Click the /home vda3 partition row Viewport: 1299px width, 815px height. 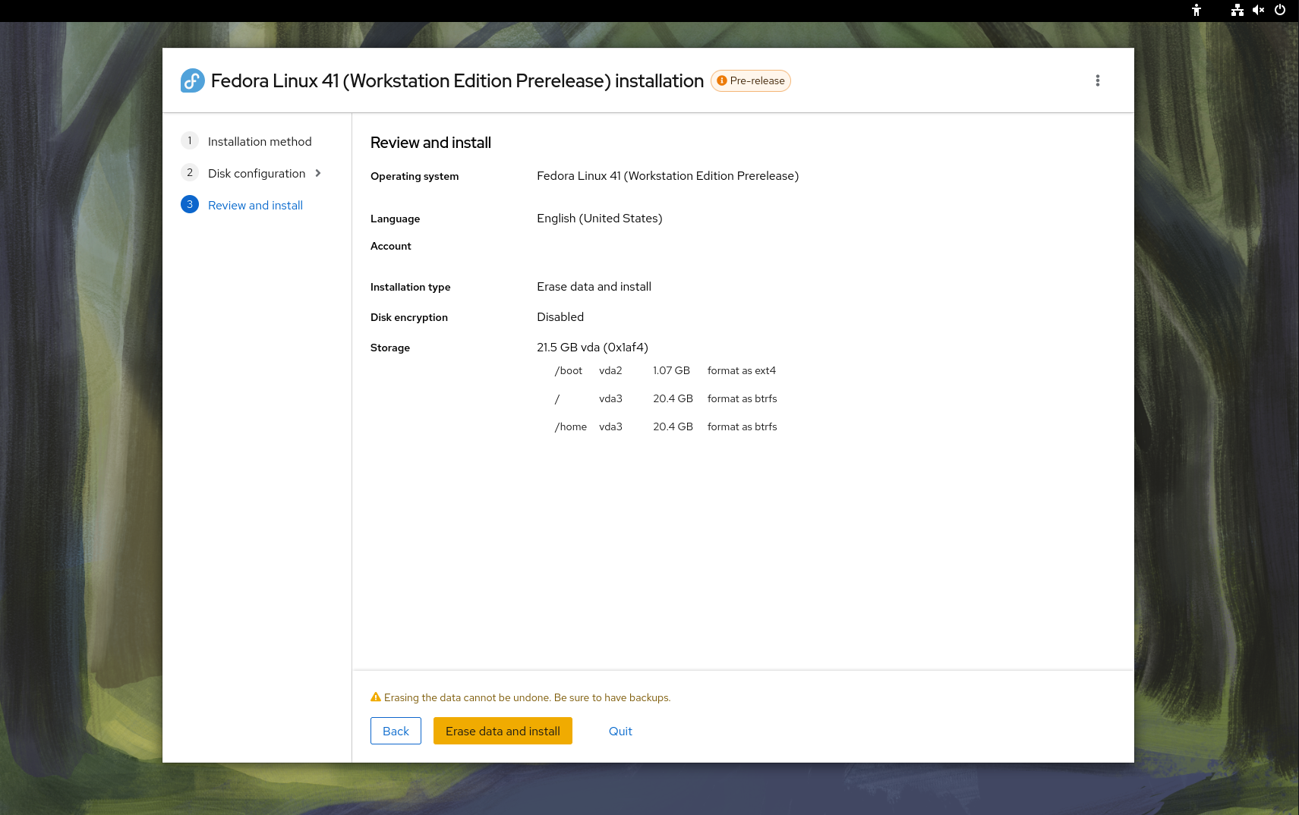pos(665,427)
